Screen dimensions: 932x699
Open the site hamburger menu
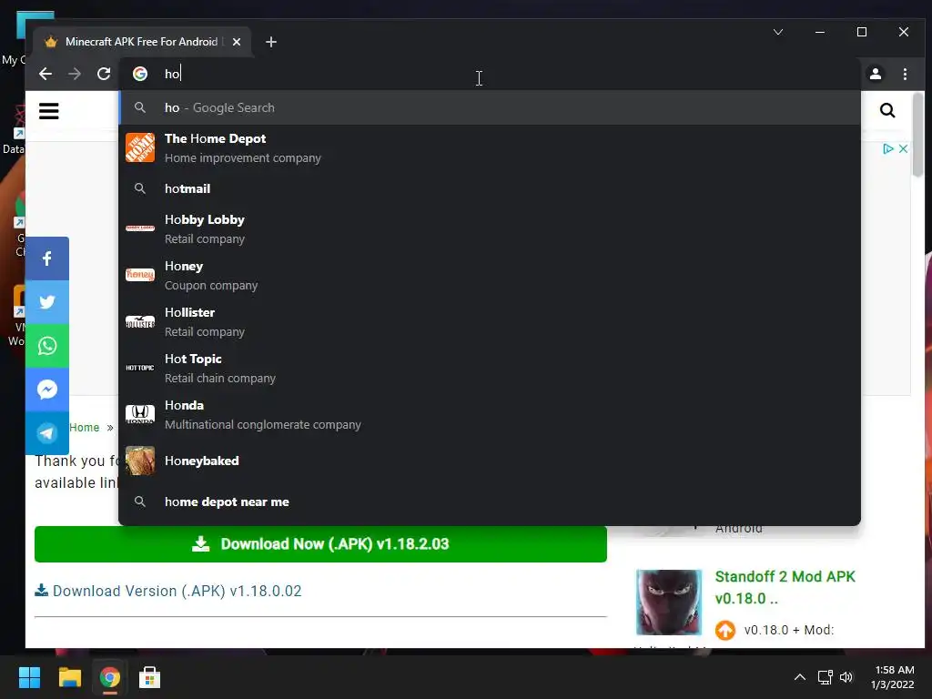tap(49, 110)
